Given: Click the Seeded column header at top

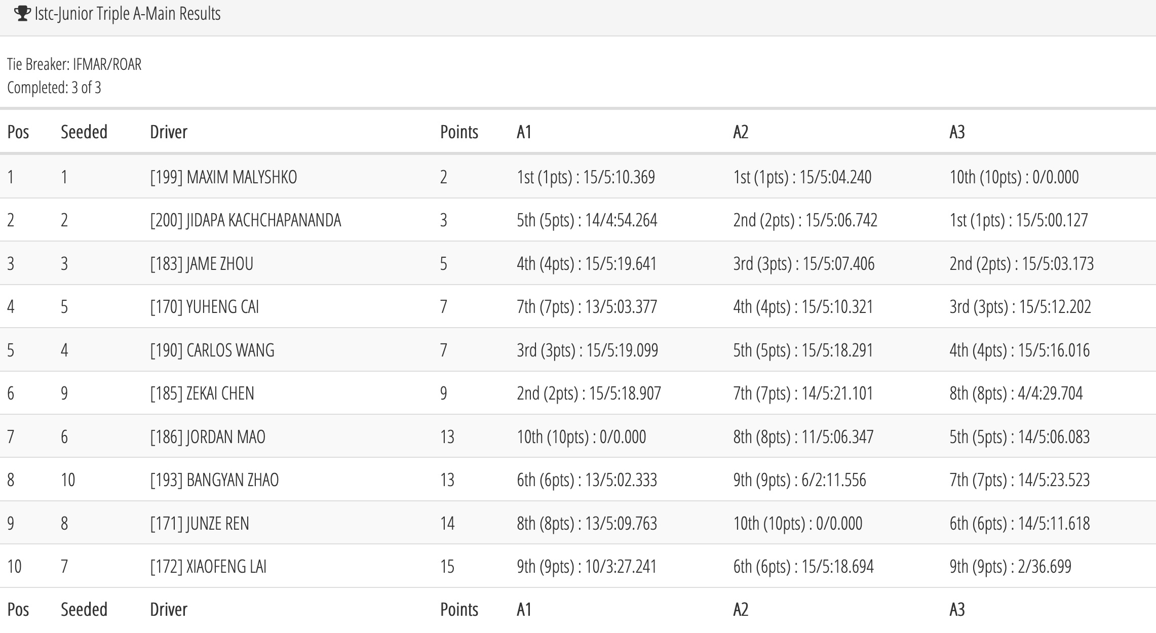Looking at the screenshot, I should 84,132.
